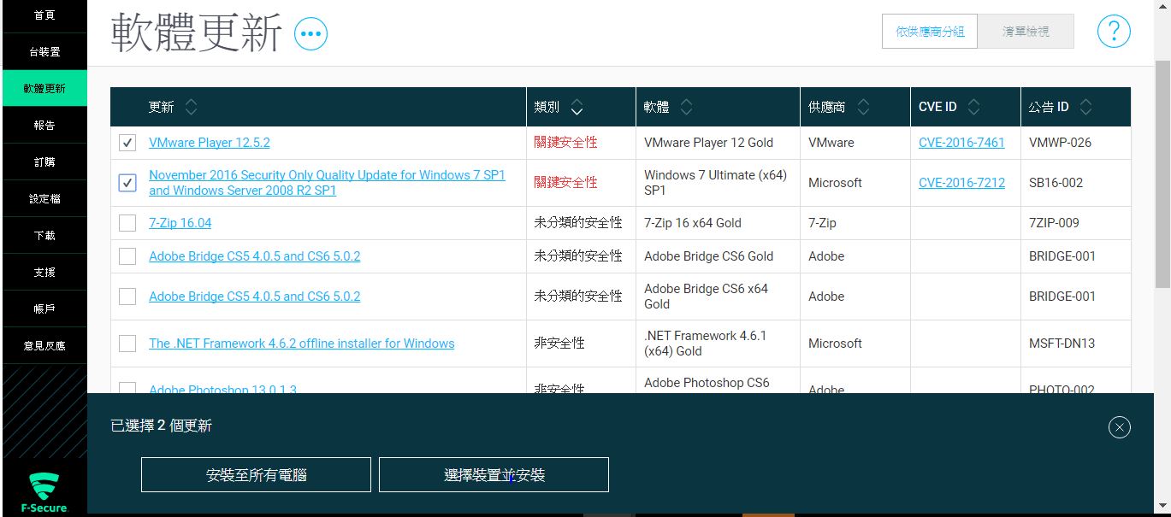Check the .NET Framework 4.6.2 checkbox
Screen dimensions: 1171x517
point(127,344)
